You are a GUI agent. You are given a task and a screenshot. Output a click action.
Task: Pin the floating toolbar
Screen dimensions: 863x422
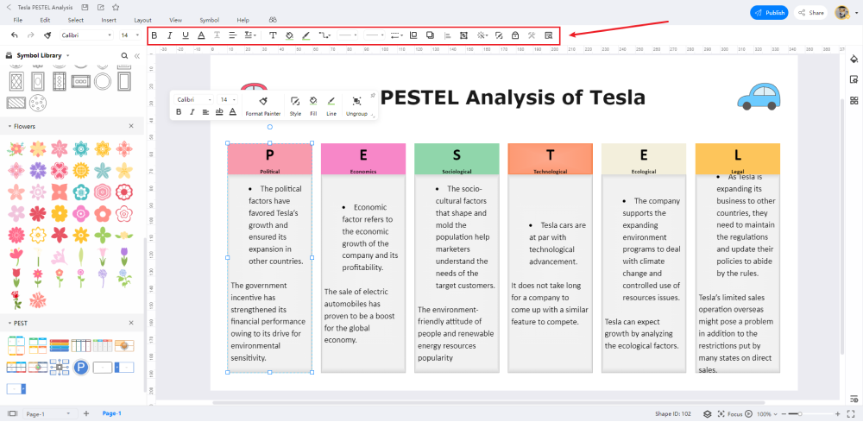coord(373,97)
